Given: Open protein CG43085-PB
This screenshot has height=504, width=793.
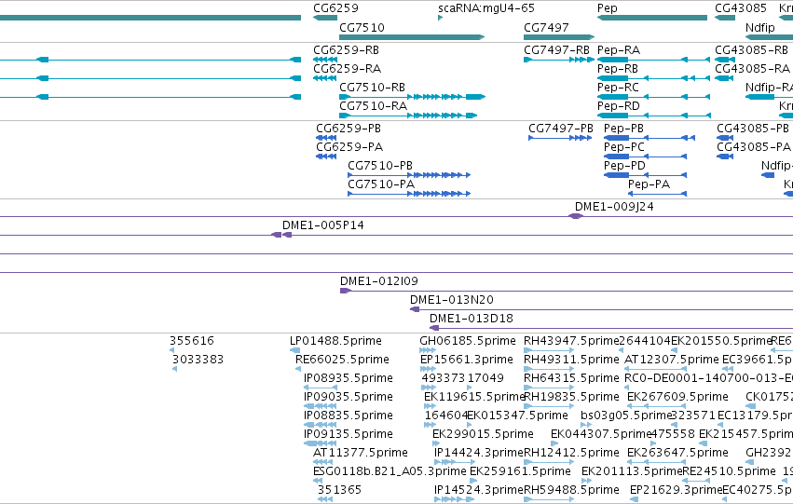Looking at the screenshot, I should pos(753,129).
